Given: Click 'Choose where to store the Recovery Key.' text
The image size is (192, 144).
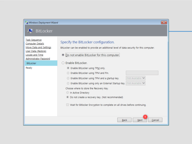Looking at the screenshot, I should (x=87, y=89).
